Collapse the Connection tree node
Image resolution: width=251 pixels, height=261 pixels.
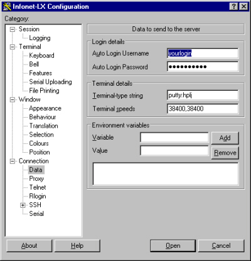point(13,161)
